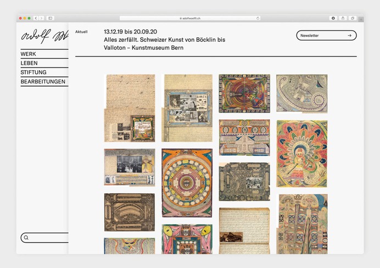The height and width of the screenshot is (268, 380).
Task: Click the adolfwoelfli.ch address bar
Action: point(189,18)
